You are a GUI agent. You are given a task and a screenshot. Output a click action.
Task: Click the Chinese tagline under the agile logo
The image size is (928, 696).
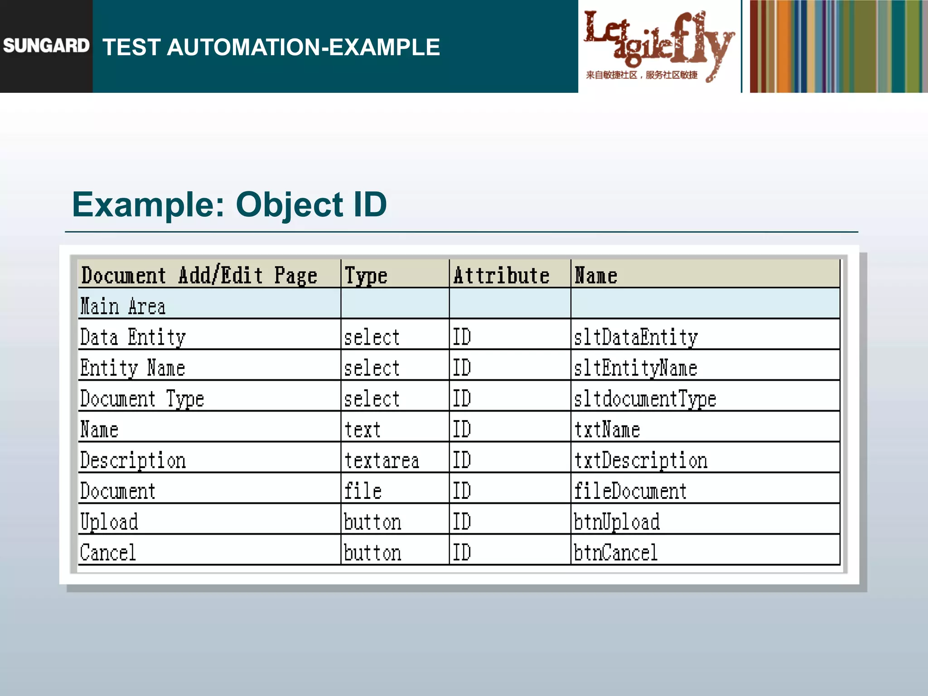(x=642, y=75)
